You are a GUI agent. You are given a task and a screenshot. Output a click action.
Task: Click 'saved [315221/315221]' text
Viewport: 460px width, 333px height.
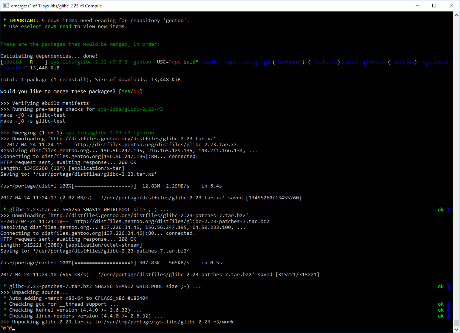pyautogui.click(x=289, y=275)
